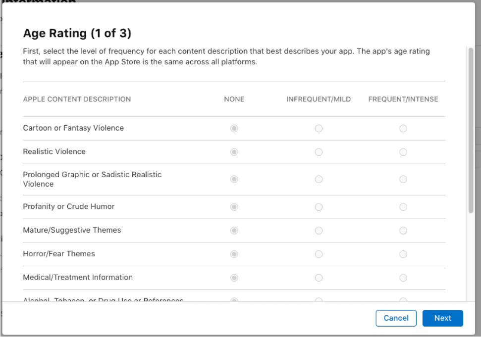The image size is (481, 337).
Task: Set Profanity or Crude Humor to Frequent/Intense
Action: pyautogui.click(x=403, y=206)
